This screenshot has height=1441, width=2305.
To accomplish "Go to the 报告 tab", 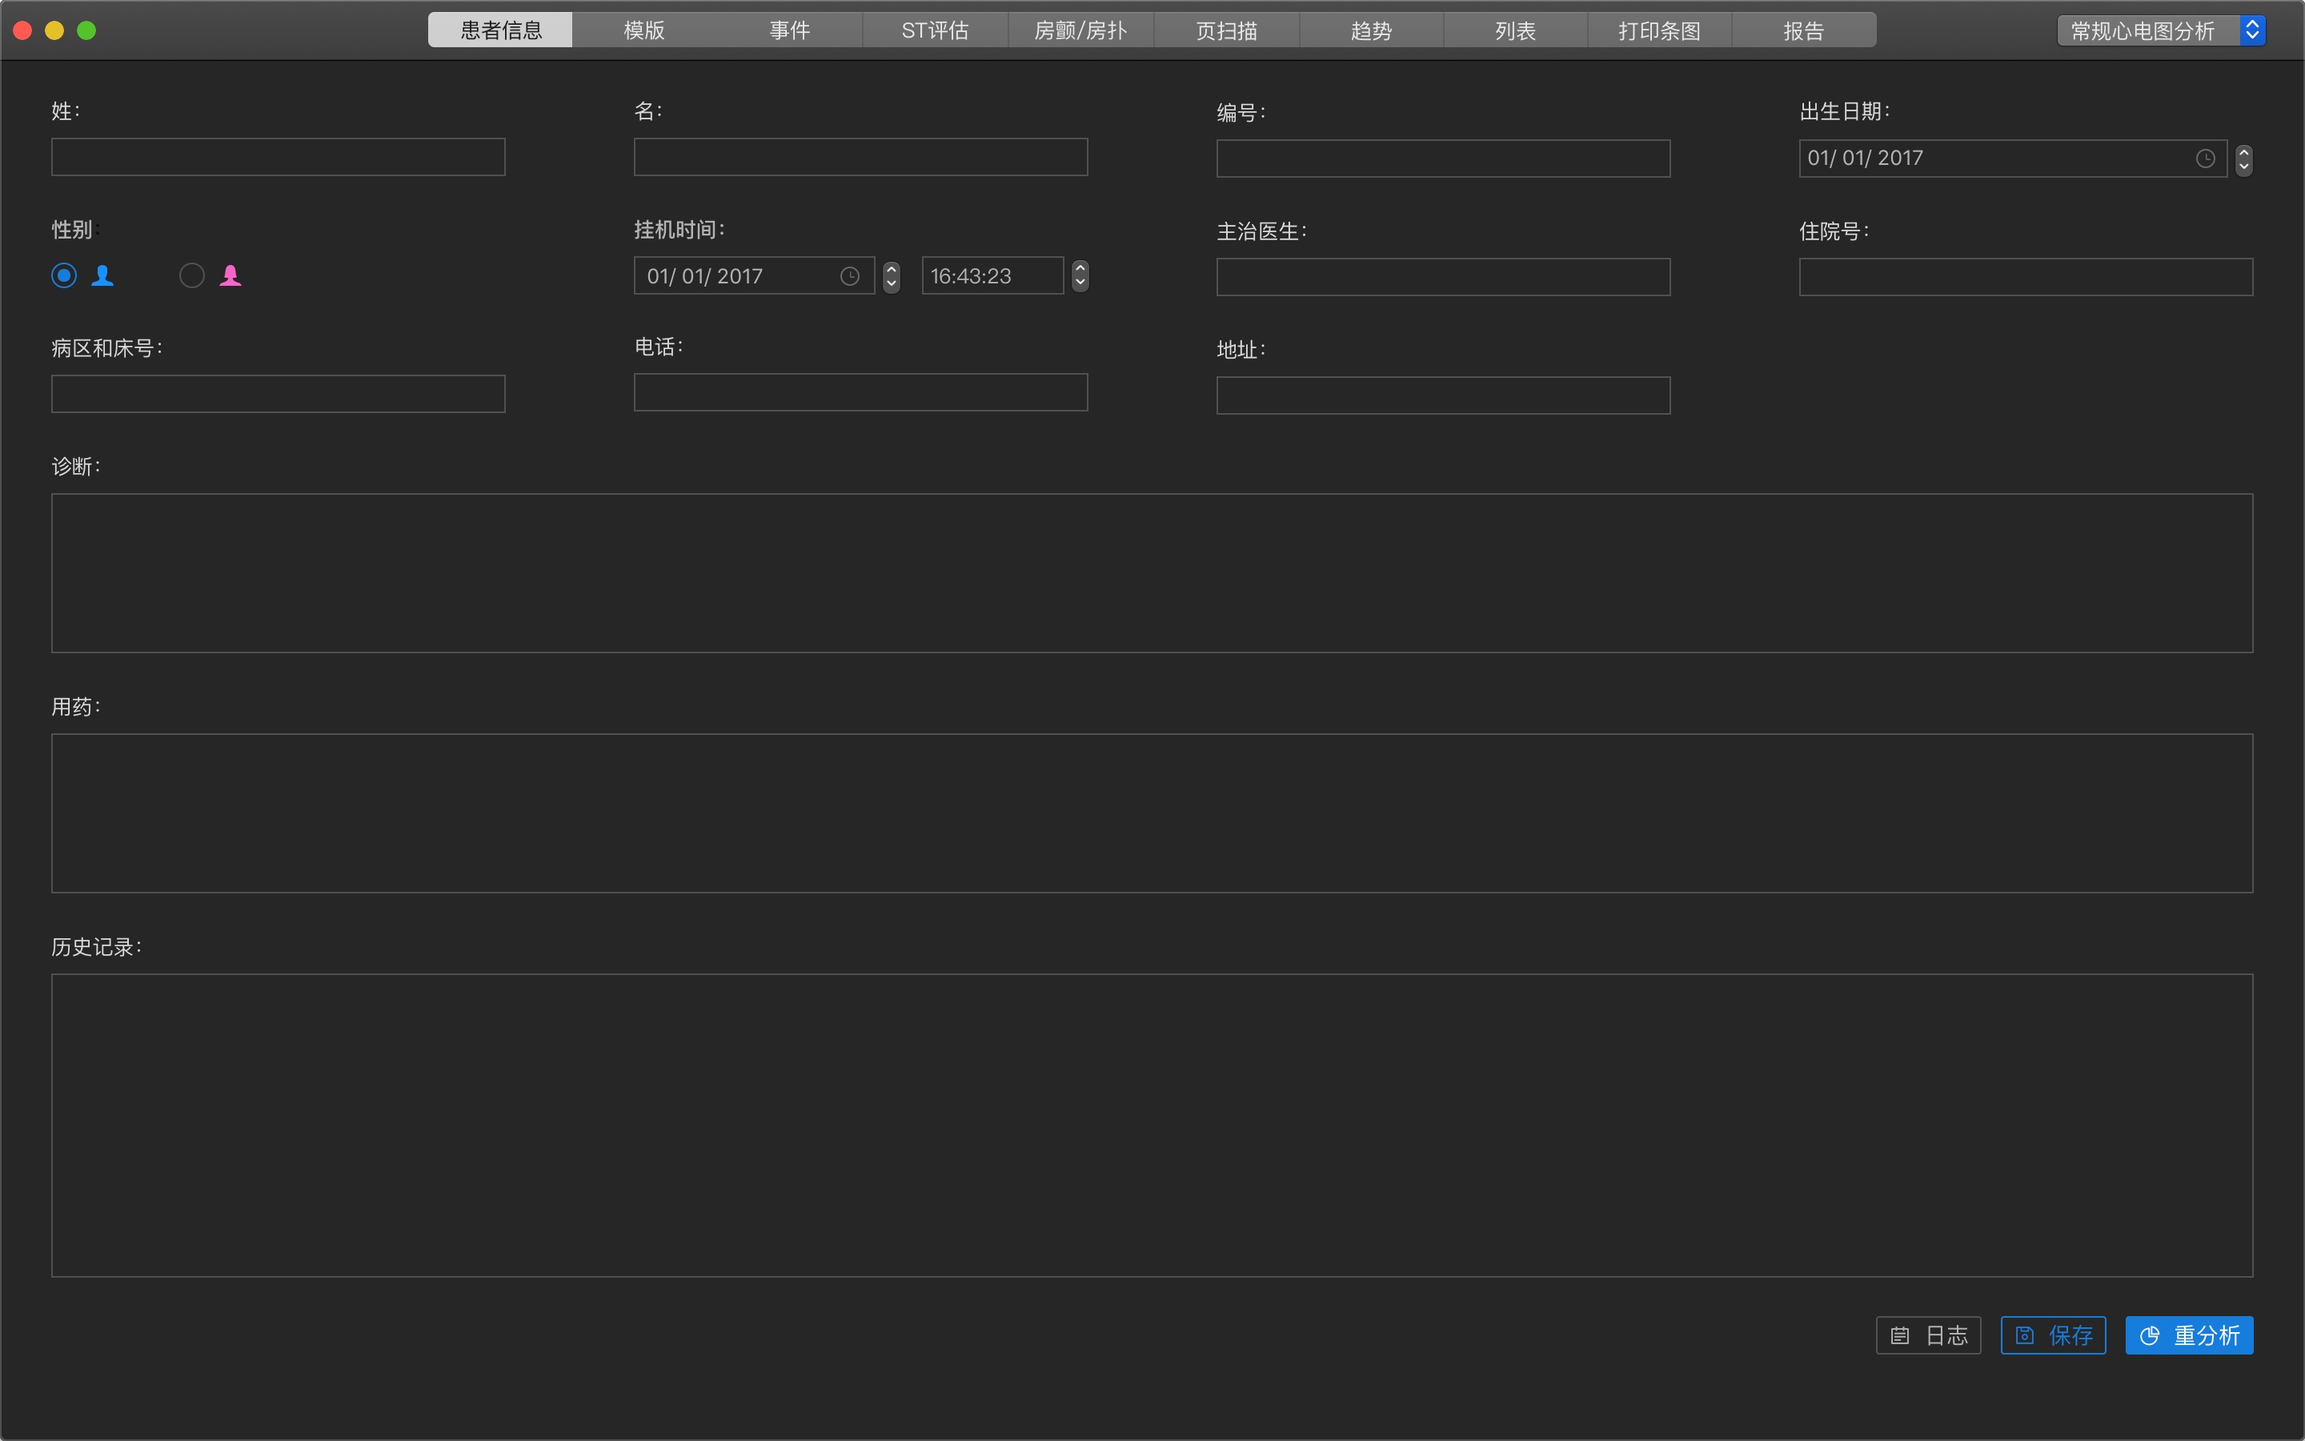I will click(x=1803, y=30).
